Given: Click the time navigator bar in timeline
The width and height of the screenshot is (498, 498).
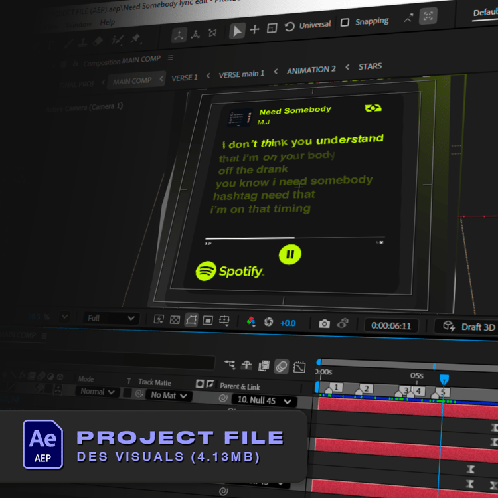Looking at the screenshot, I should coord(408,365).
